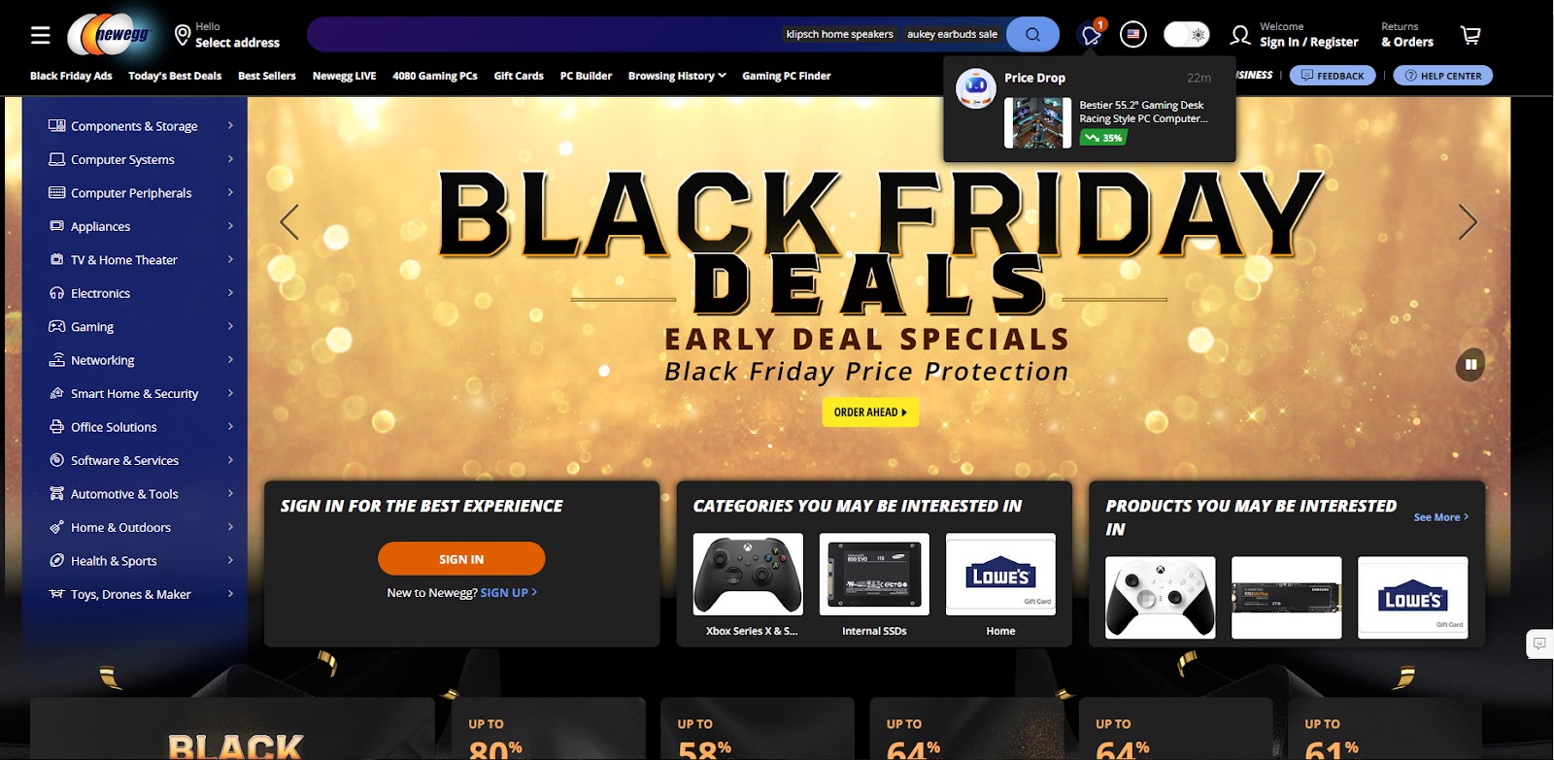Open Today's Best Deals
This screenshot has height=760, width=1554.
(x=175, y=76)
